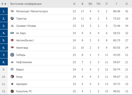Click the Металлург Магнитогорск team logo
132x95 pixels.
[12, 11]
